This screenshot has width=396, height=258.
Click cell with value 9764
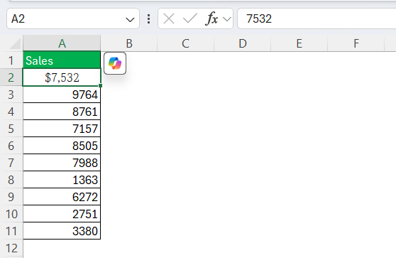click(62, 95)
